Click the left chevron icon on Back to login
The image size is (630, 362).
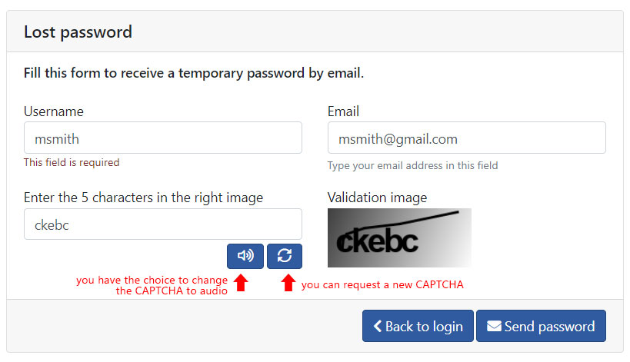coord(377,326)
